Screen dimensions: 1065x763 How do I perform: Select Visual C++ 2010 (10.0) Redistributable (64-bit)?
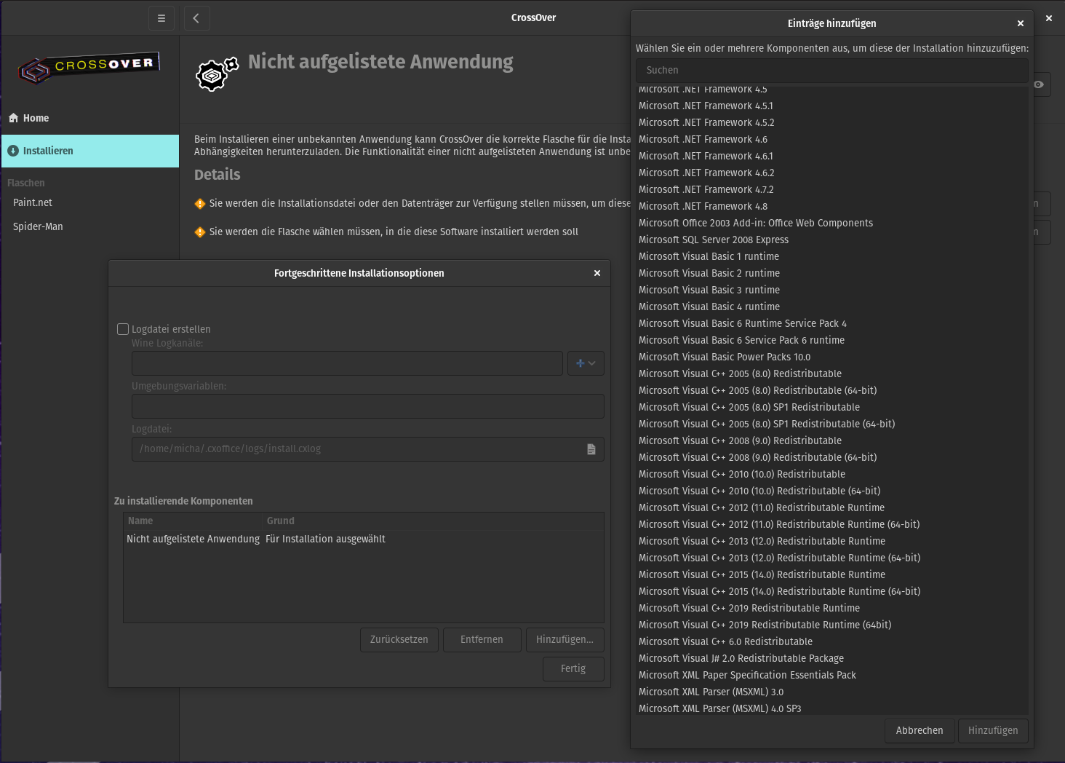(832, 491)
